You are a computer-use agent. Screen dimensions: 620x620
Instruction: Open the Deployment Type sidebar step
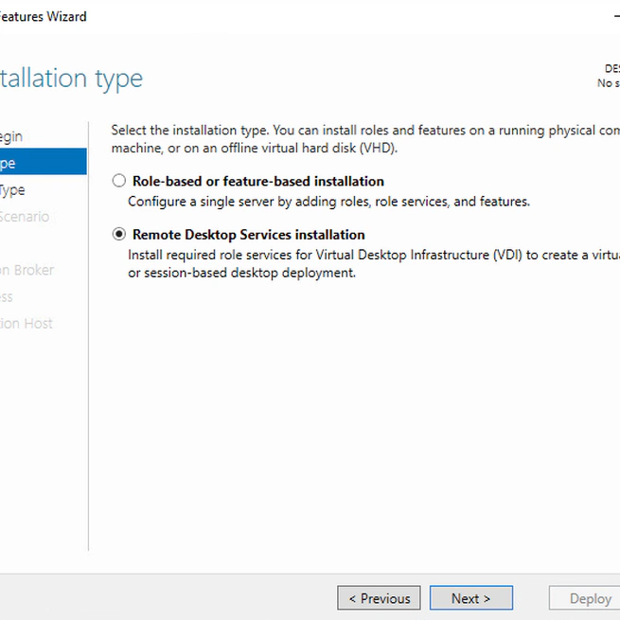pos(12,190)
